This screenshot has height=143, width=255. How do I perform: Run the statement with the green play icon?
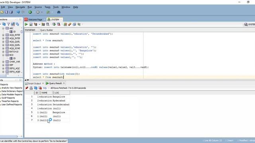pyautogui.click(x=26, y=24)
